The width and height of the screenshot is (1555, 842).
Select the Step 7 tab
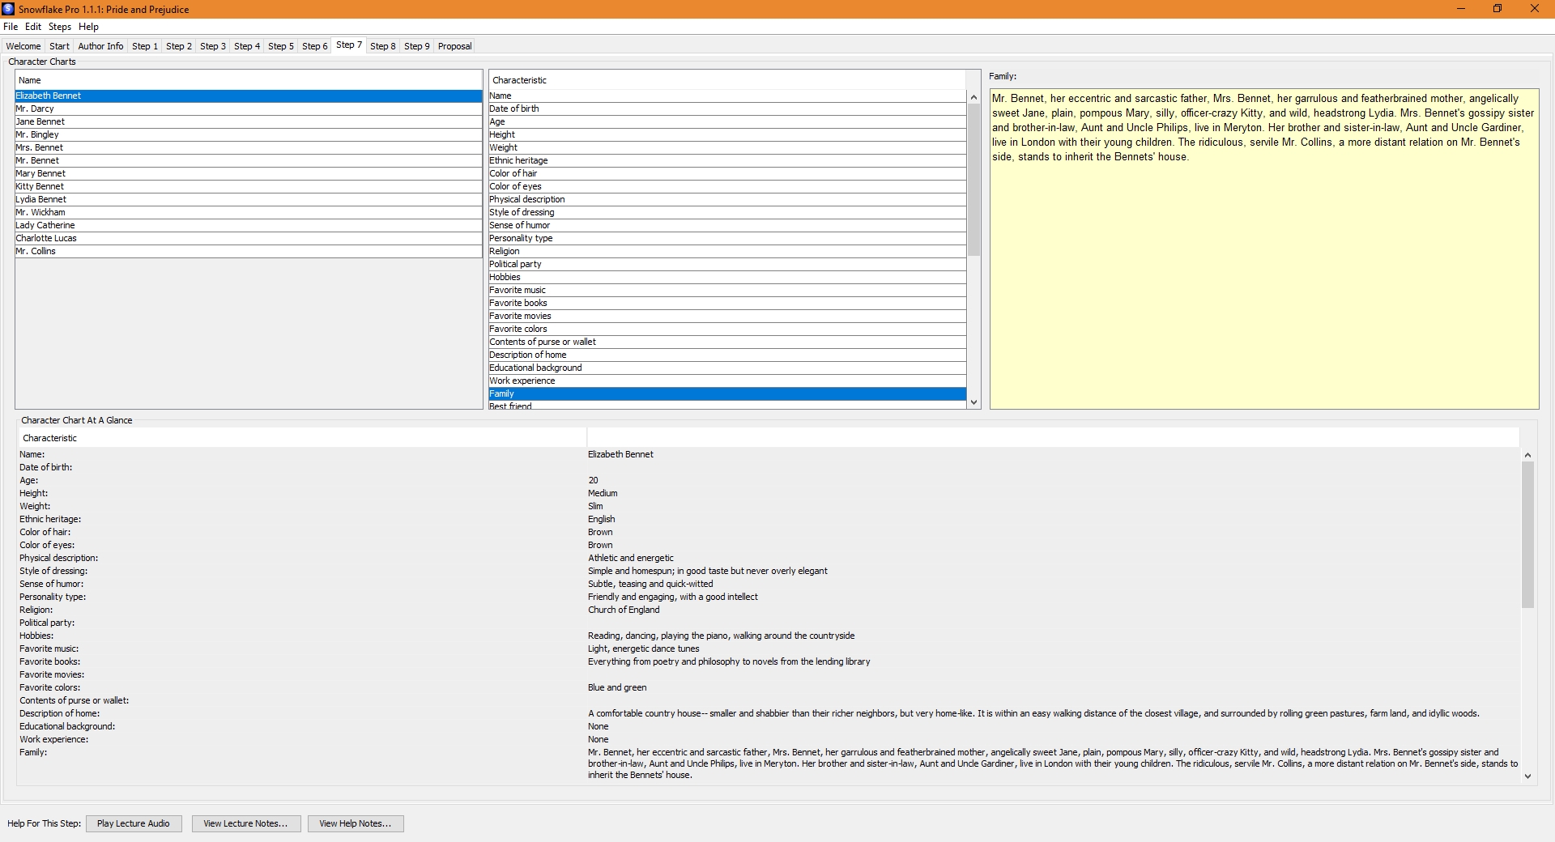pyautogui.click(x=349, y=45)
